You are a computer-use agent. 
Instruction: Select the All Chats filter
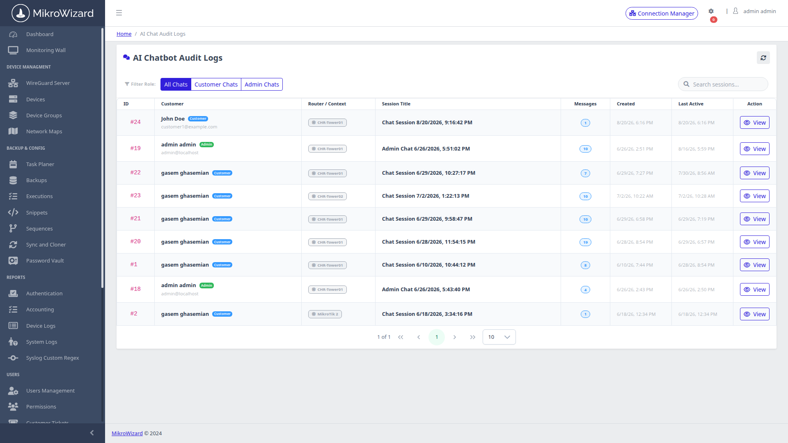point(176,84)
